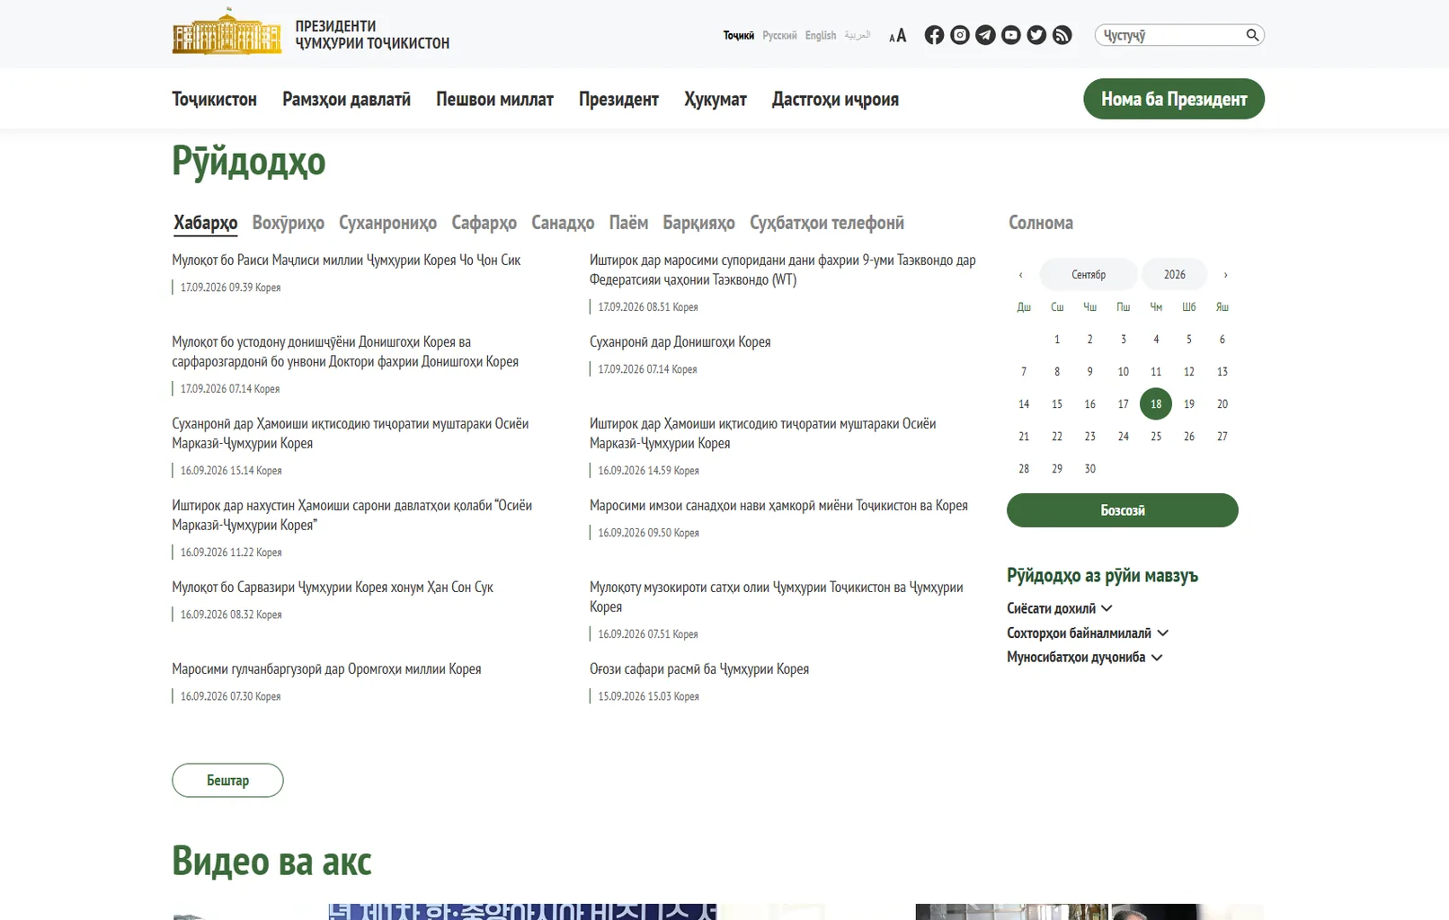Select day 25 in the calendar
Viewport: 1449px width, 920px height.
[1156, 437]
